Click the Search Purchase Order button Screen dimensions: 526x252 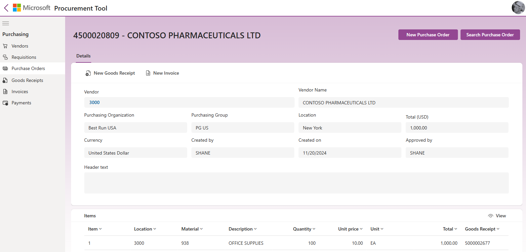pyautogui.click(x=490, y=35)
